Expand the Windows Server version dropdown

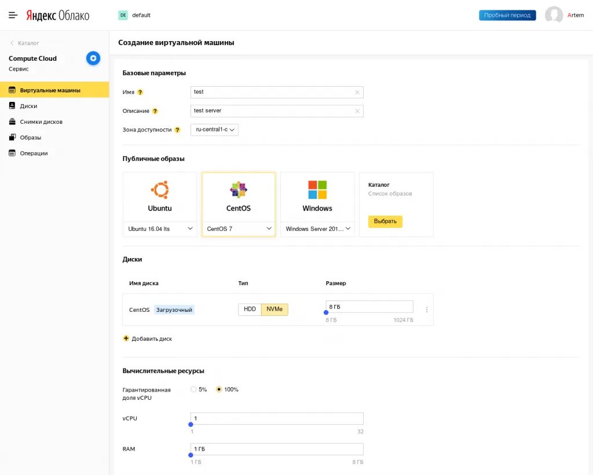pyautogui.click(x=318, y=229)
